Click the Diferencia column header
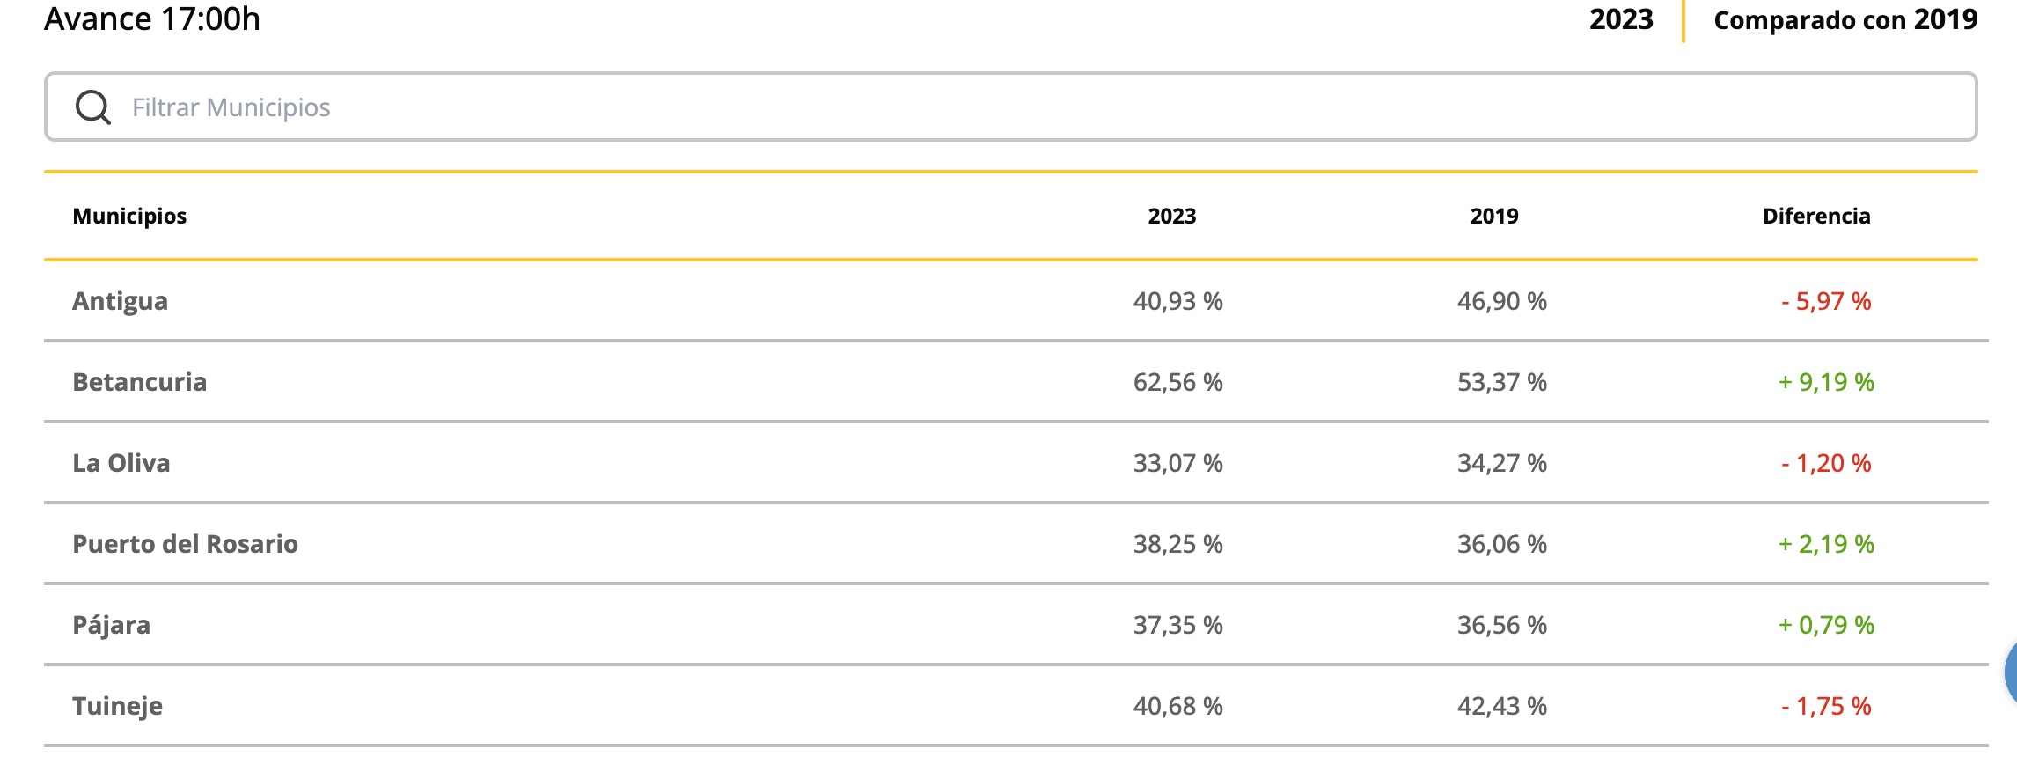The width and height of the screenshot is (2017, 757). [x=1816, y=216]
